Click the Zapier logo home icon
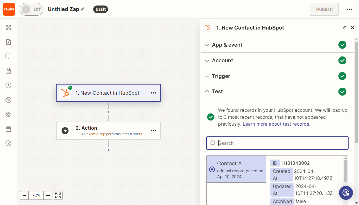359x205 pixels. pos(9,9)
